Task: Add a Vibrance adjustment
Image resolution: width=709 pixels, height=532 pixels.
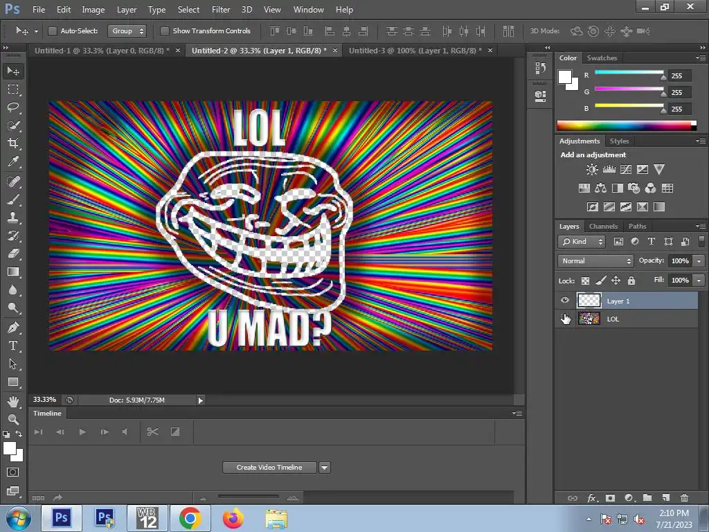Action: pyautogui.click(x=659, y=170)
